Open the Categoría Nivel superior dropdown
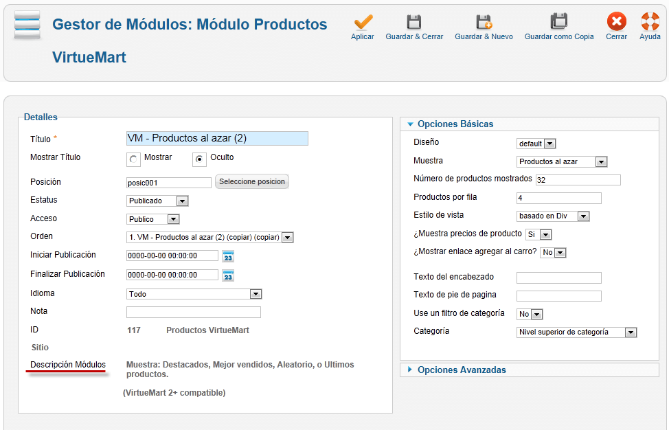Screen dimensions: 669x430 pyautogui.click(x=576, y=332)
